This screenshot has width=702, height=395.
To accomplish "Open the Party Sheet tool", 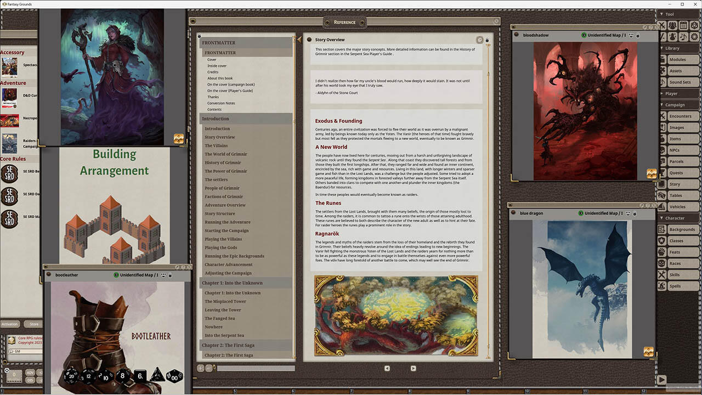I will (x=672, y=25).
